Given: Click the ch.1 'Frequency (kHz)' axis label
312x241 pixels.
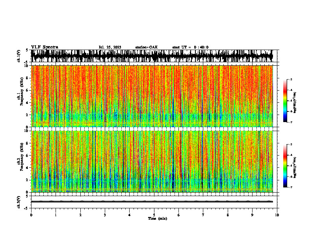Looking at the screenshot, I should coord(22,92).
